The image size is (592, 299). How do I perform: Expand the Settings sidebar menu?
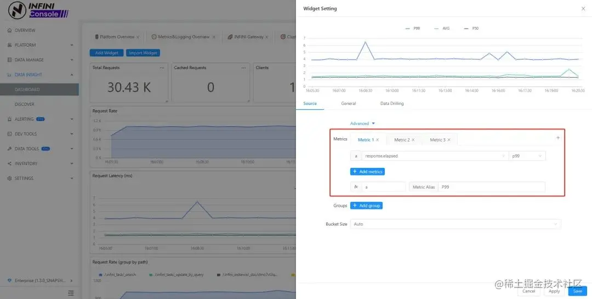(72, 178)
